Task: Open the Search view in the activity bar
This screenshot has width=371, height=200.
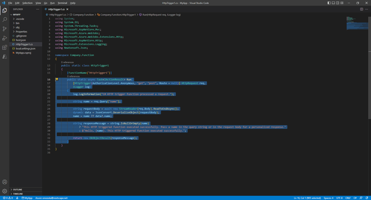Action: pyautogui.click(x=4, y=19)
